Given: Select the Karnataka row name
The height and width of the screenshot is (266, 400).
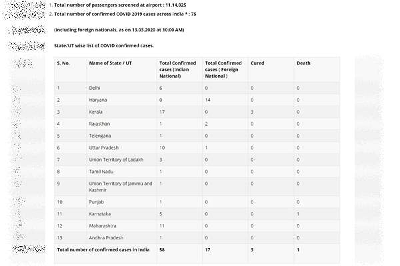Looking at the screenshot, I should (x=100, y=214).
